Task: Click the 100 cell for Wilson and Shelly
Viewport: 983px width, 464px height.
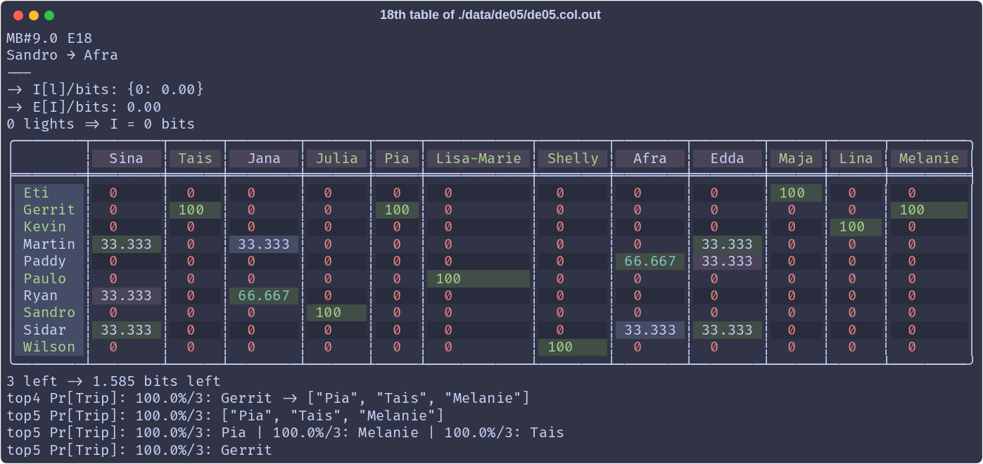Action: (x=573, y=347)
